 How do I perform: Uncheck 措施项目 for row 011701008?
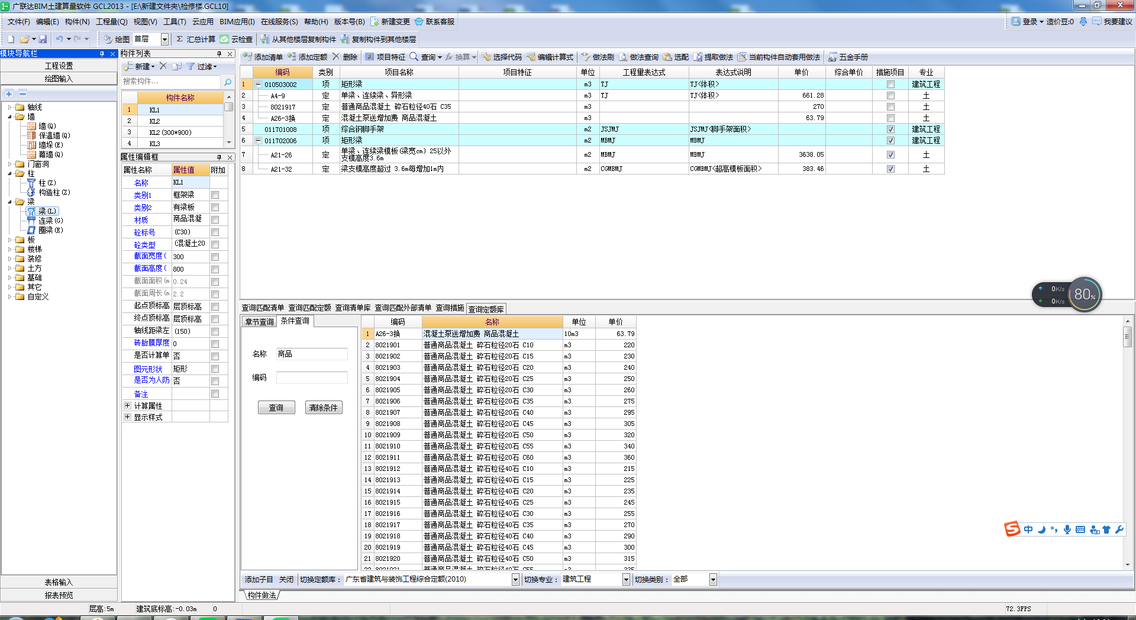click(890, 130)
